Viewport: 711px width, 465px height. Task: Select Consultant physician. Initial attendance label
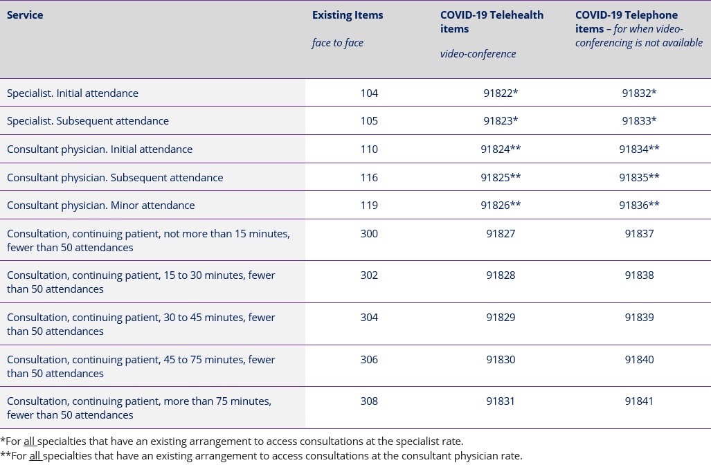pyautogui.click(x=100, y=149)
